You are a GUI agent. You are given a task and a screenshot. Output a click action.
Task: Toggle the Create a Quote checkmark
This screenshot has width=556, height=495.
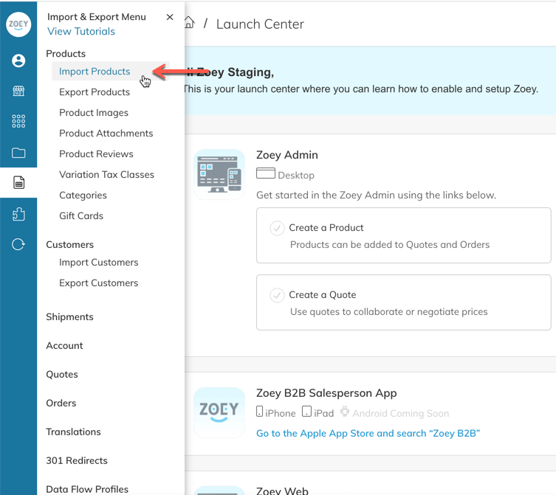[x=277, y=295]
